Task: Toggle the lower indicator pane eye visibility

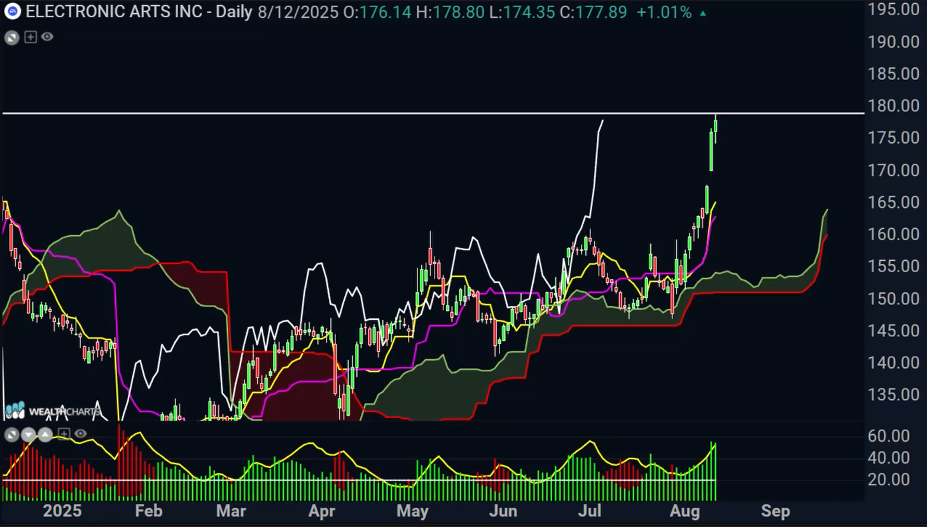Action: click(x=80, y=434)
